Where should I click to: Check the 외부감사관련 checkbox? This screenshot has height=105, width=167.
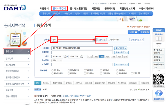[52, 74]
